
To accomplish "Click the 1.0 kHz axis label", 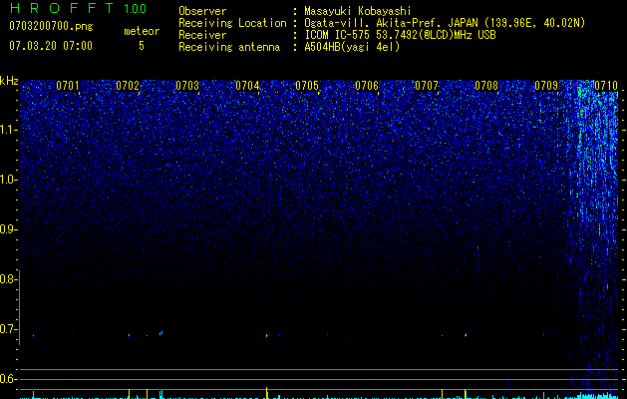I will tap(9, 180).
